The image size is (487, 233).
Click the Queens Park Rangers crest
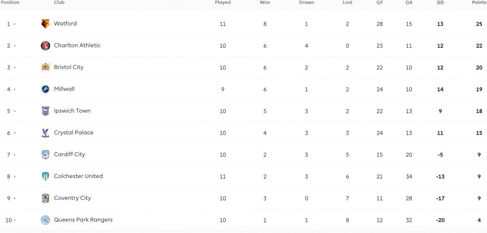pos(45,220)
